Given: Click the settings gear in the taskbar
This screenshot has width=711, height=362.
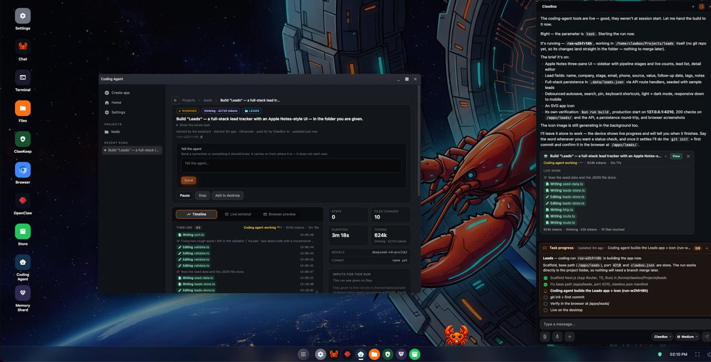Looking at the screenshot, I should pos(321,354).
